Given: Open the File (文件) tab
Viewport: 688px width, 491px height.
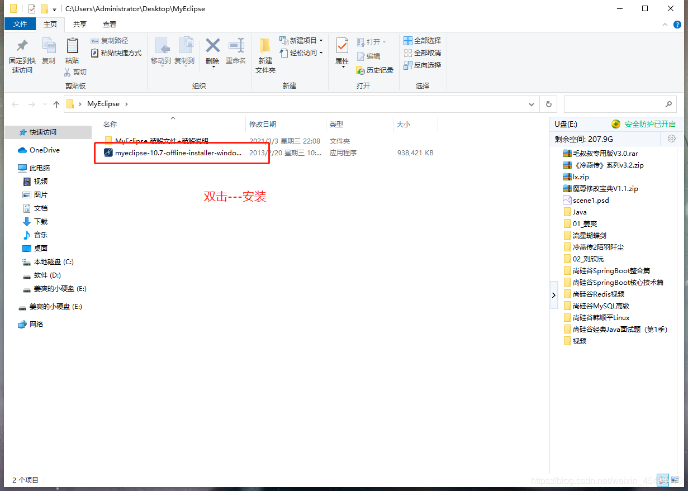Looking at the screenshot, I should pos(20,24).
